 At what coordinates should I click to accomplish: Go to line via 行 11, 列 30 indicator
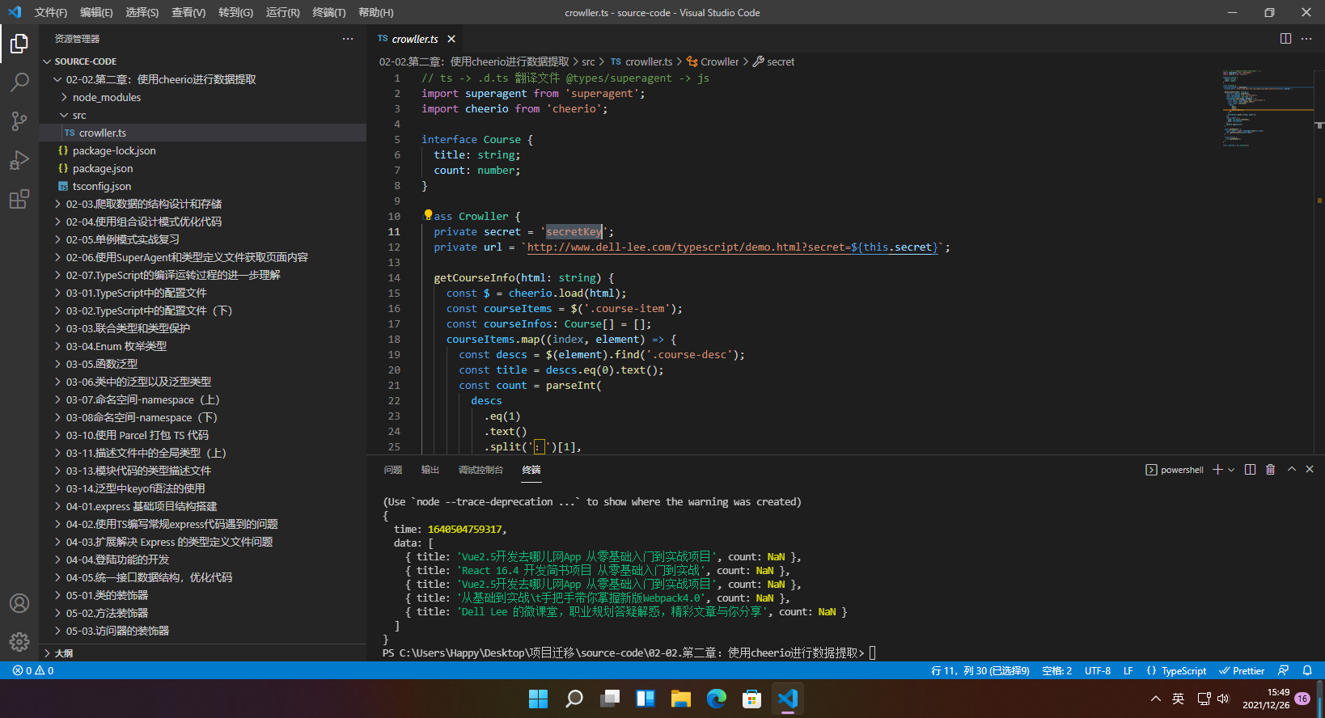pos(980,671)
